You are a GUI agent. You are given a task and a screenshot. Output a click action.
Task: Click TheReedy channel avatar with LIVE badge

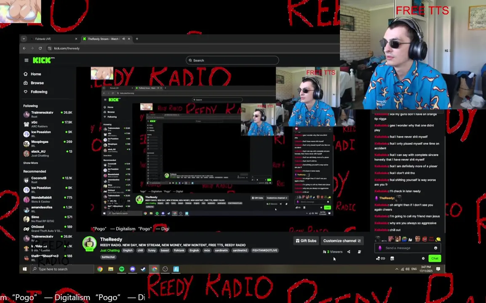[89, 244]
